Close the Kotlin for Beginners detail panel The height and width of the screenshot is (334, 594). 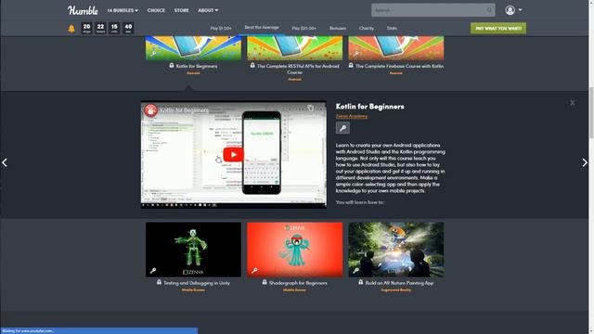[572, 103]
